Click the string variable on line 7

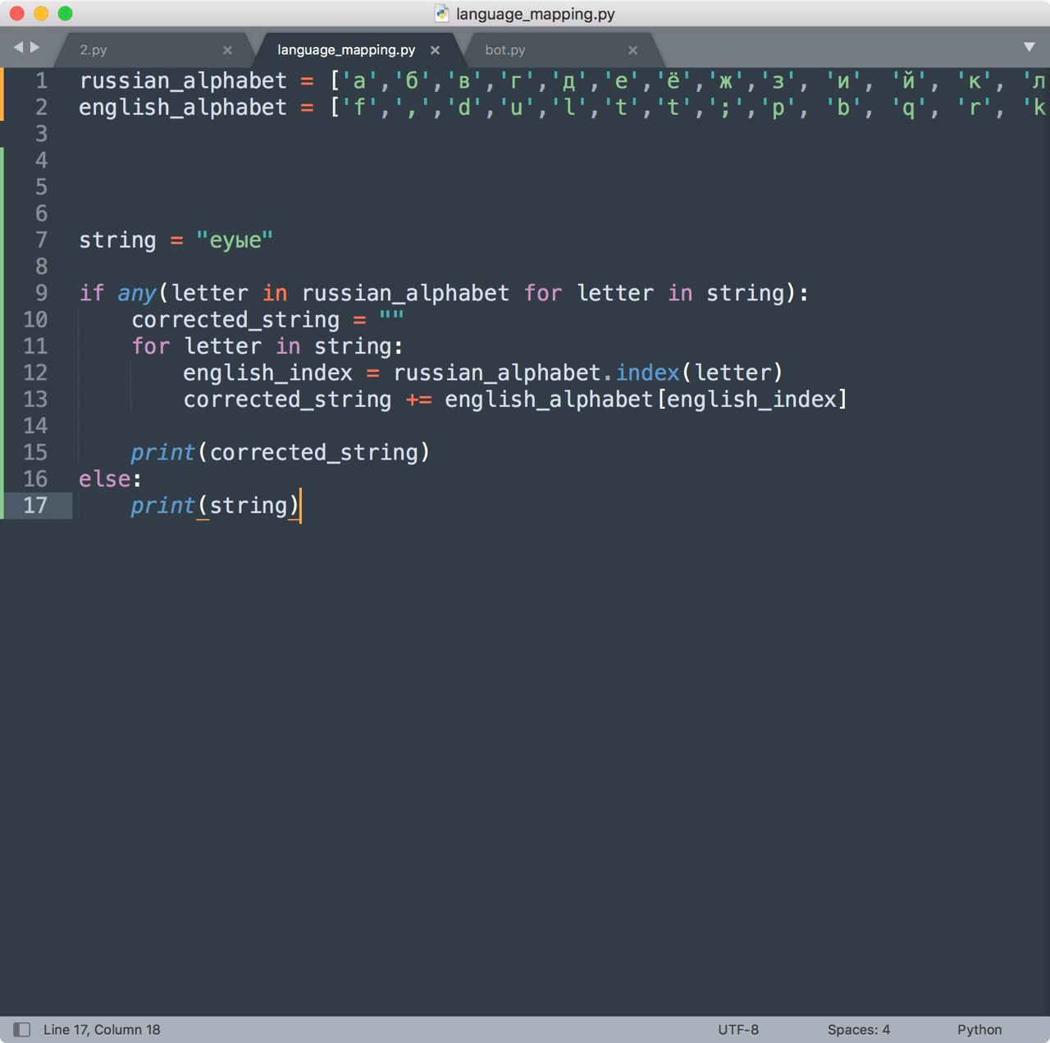tap(117, 240)
